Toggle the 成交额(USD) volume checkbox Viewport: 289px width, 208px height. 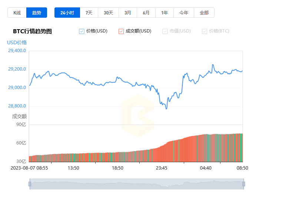121,31
